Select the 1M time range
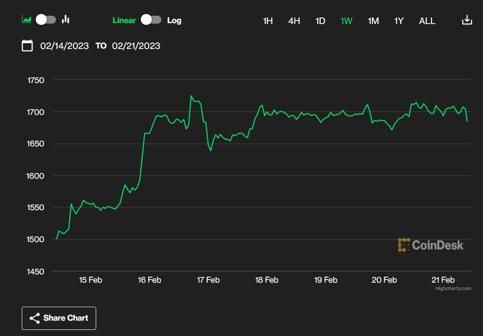 tap(373, 21)
